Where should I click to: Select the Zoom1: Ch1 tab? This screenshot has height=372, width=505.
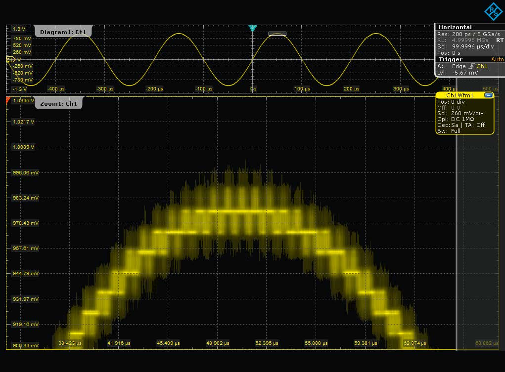click(59, 104)
